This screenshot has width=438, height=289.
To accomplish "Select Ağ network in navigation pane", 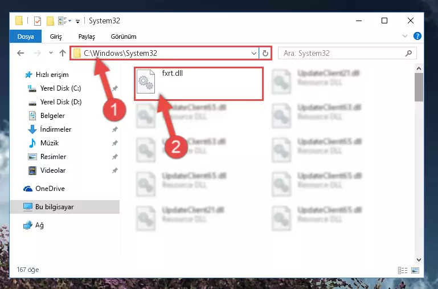I will click(x=39, y=225).
